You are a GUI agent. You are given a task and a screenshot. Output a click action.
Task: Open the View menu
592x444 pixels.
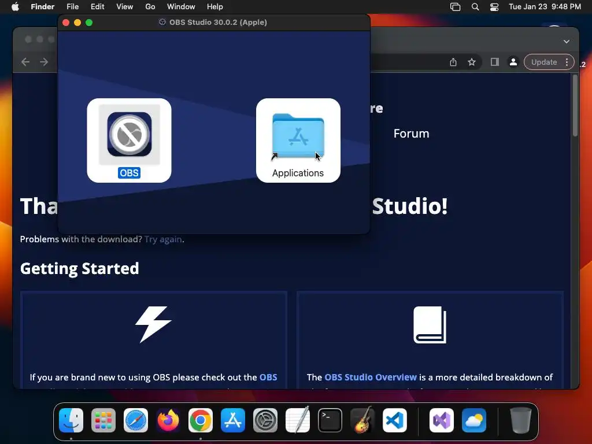click(125, 7)
